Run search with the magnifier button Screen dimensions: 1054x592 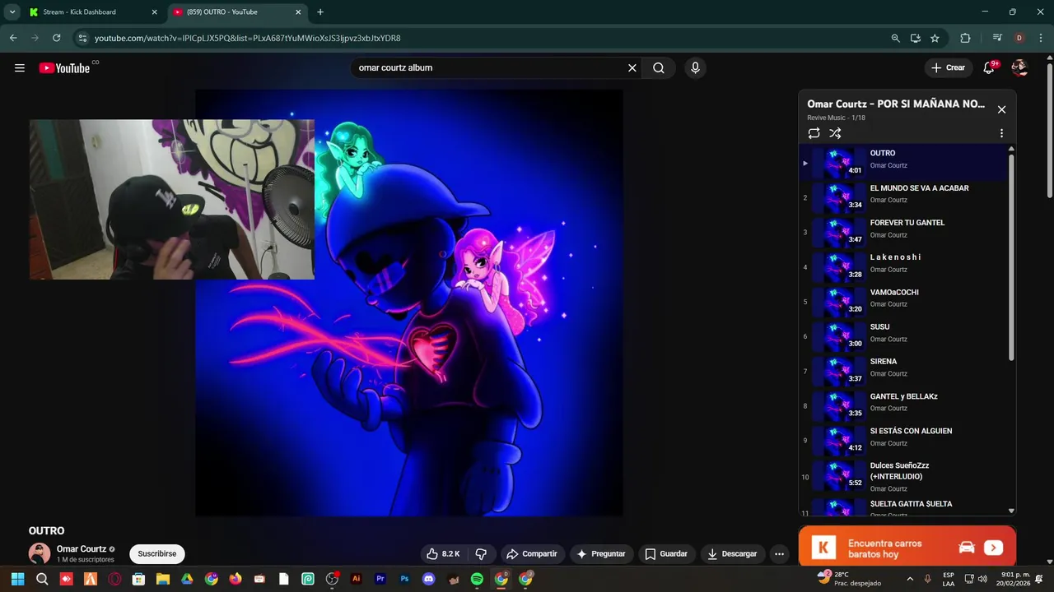coord(659,68)
